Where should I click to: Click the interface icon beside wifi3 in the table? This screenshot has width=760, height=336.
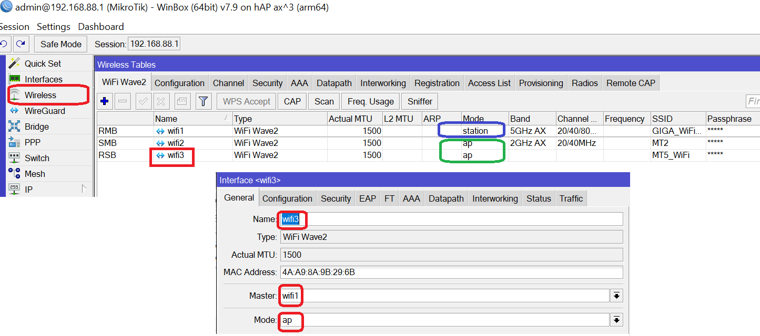point(160,155)
